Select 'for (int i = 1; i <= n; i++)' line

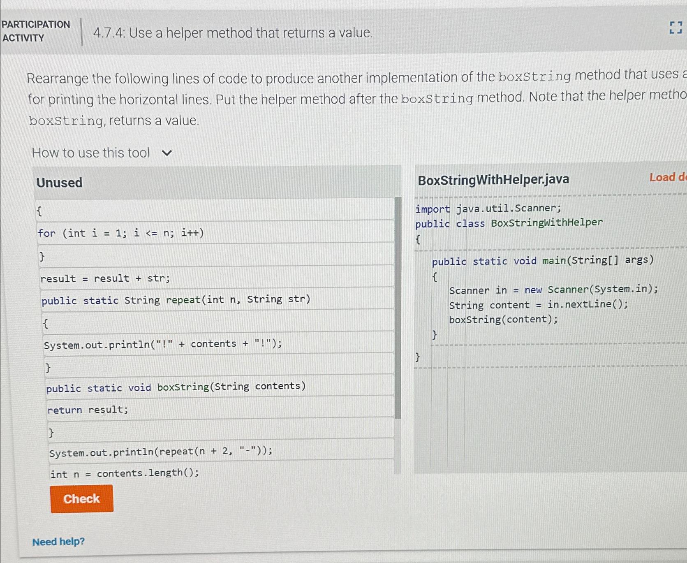point(215,232)
